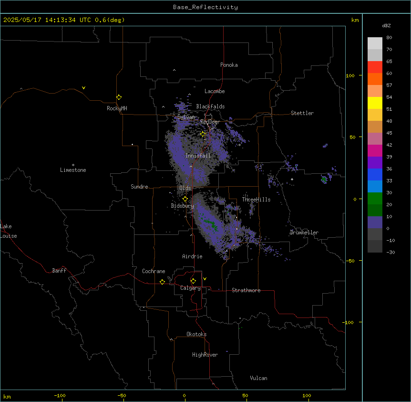Pick the red swatch between 65 and 60 dBZ

point(375,67)
